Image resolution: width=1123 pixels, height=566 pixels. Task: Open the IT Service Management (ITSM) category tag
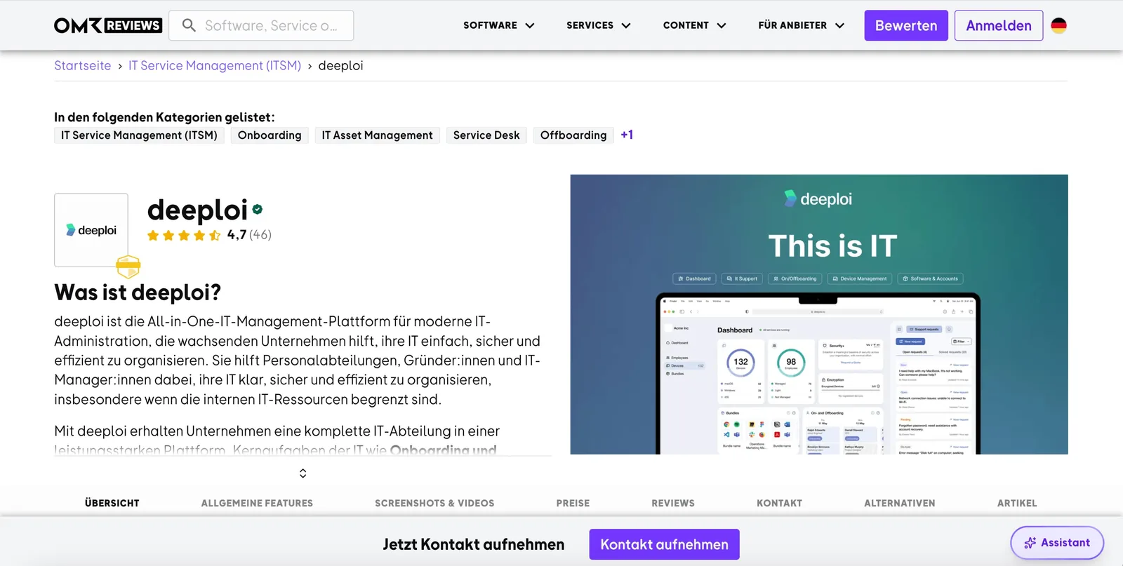pyautogui.click(x=139, y=135)
